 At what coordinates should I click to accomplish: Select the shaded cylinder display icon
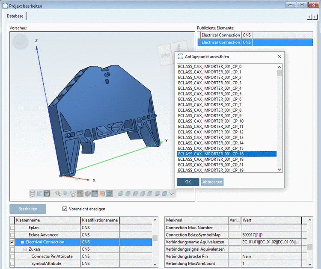coord(47,194)
